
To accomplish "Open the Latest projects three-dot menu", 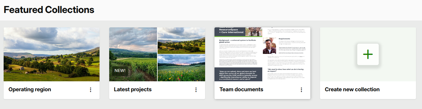I will (x=196, y=90).
